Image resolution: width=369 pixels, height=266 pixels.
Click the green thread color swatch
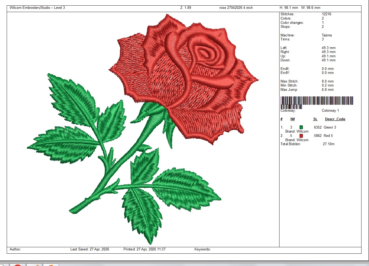pyautogui.click(x=301, y=128)
